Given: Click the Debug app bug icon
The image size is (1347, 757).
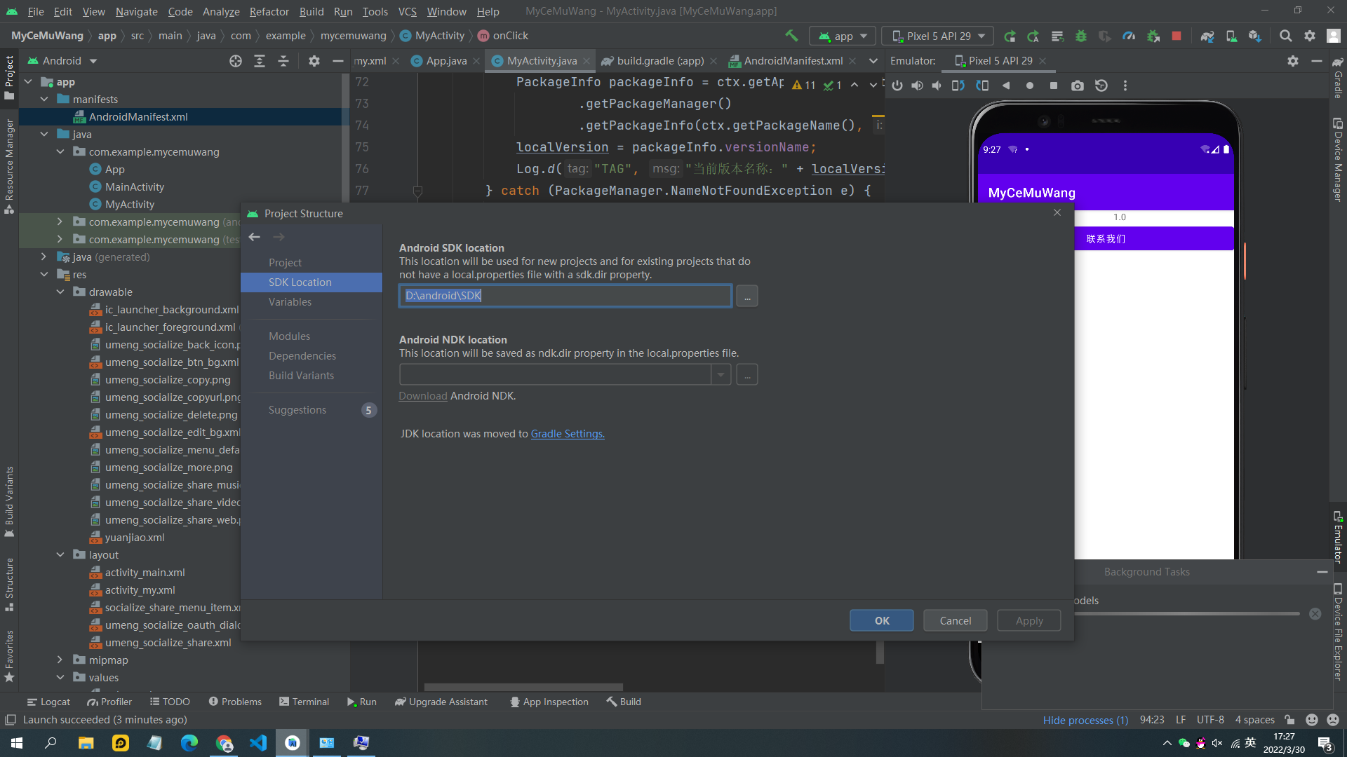Looking at the screenshot, I should 1081,36.
